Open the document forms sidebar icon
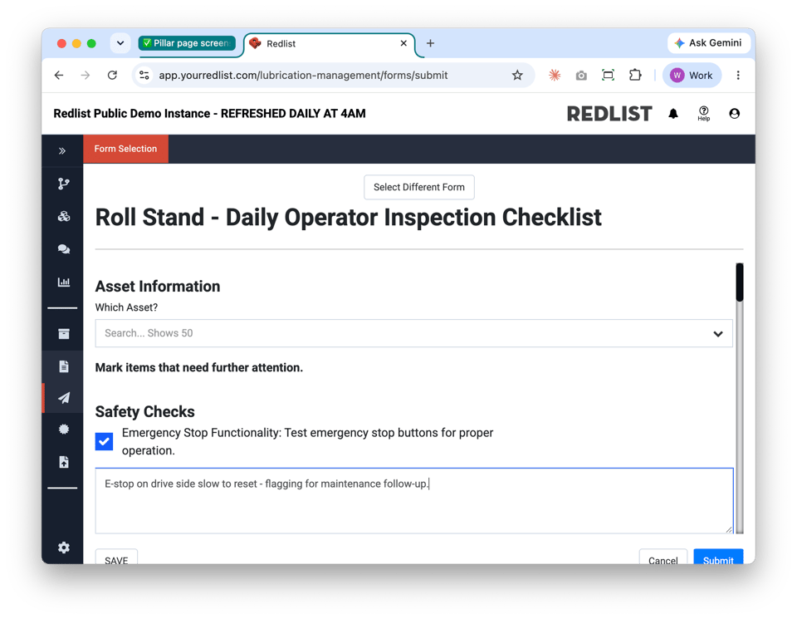The height and width of the screenshot is (619, 797). coord(64,366)
